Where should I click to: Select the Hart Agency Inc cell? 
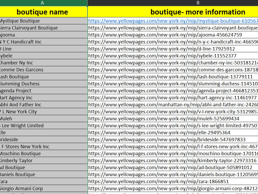click(43, 98)
